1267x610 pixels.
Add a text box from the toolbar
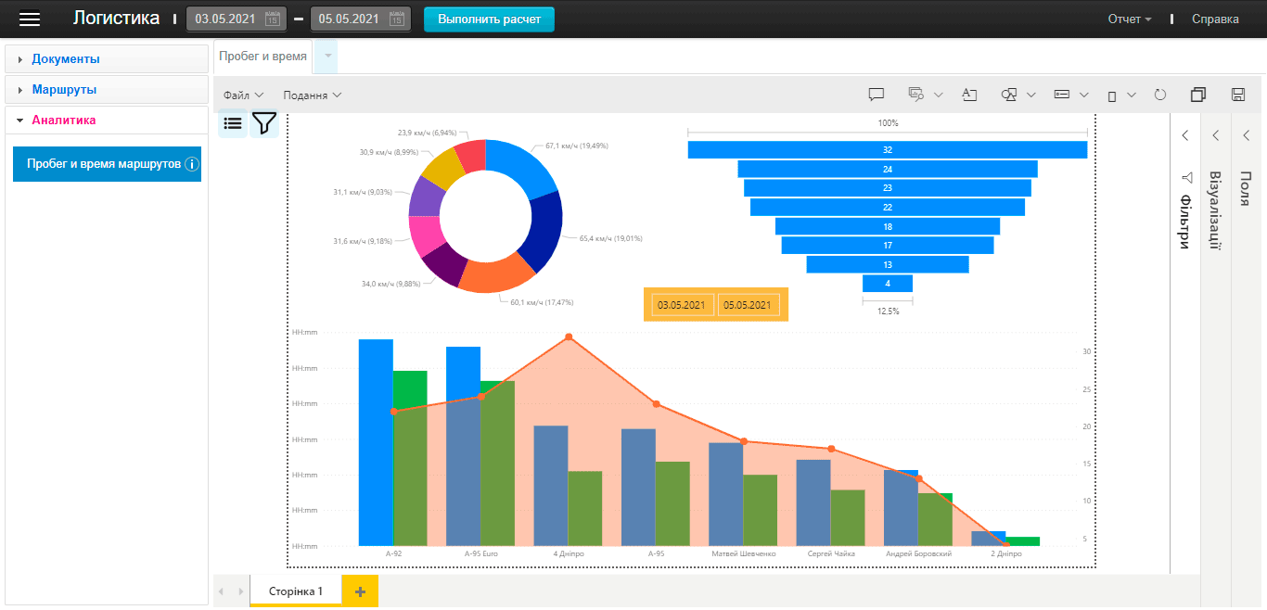click(x=969, y=94)
